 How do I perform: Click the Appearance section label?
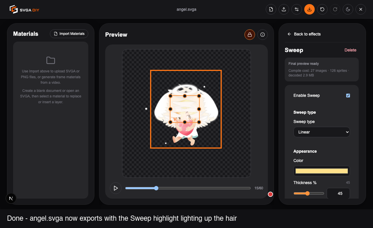click(x=305, y=151)
